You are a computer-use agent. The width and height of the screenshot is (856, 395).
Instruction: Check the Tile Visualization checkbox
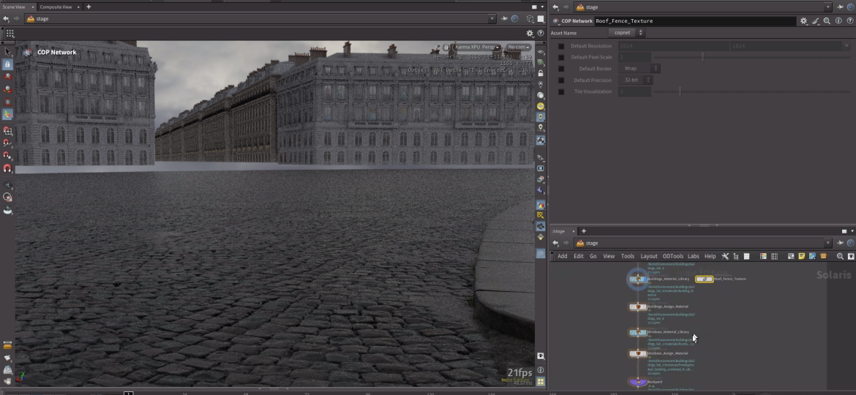coord(561,92)
